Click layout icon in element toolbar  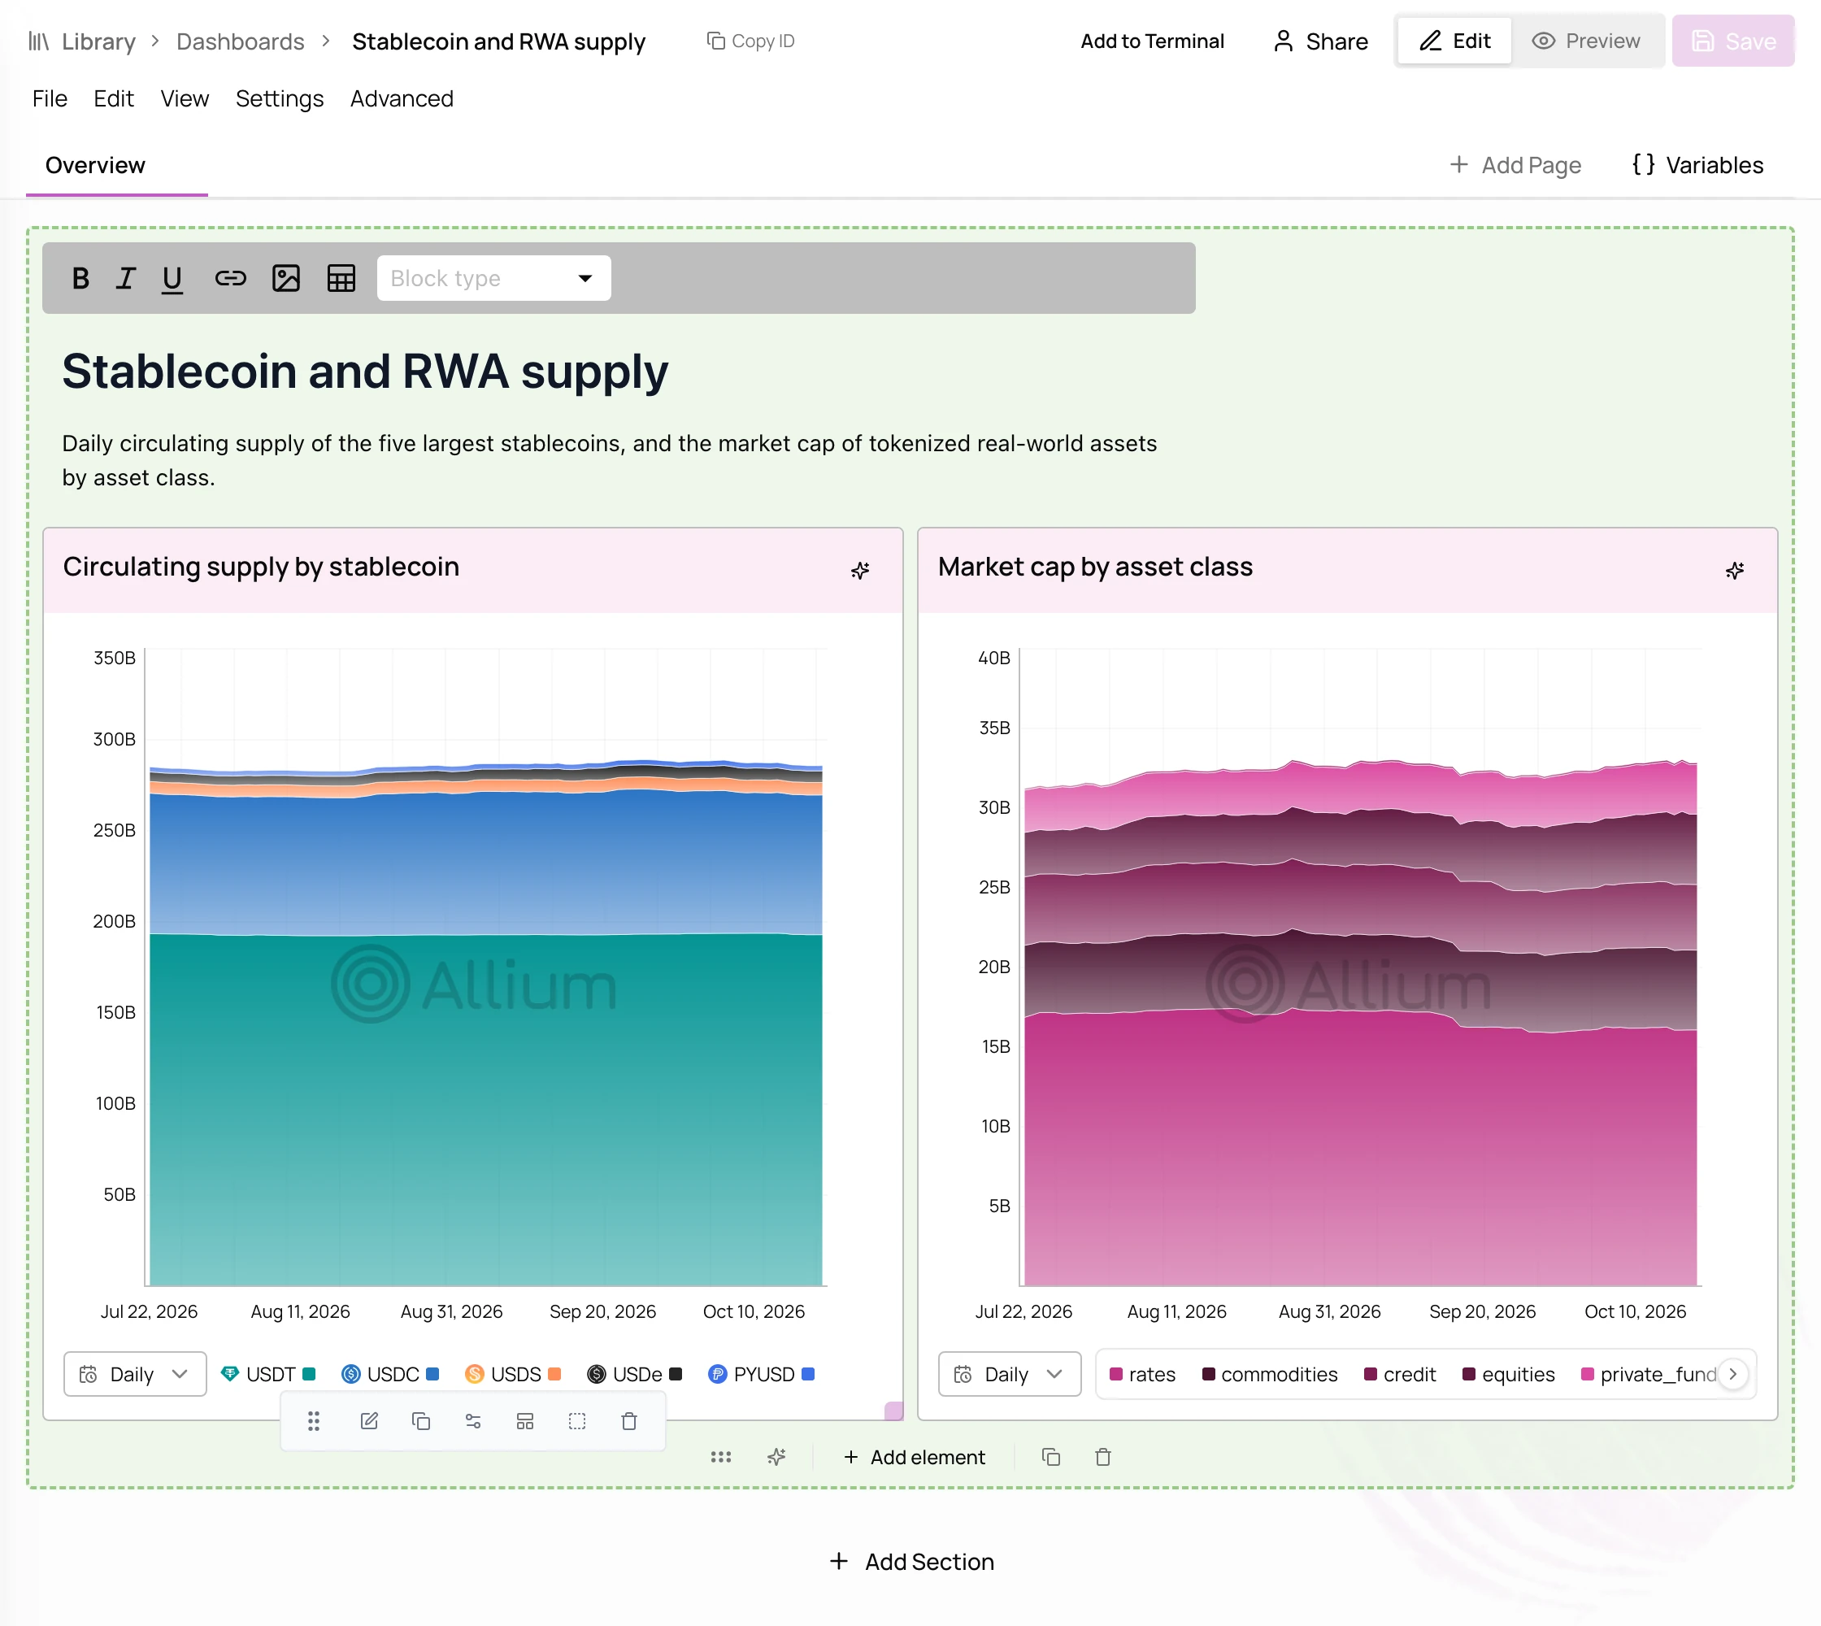pos(525,1421)
